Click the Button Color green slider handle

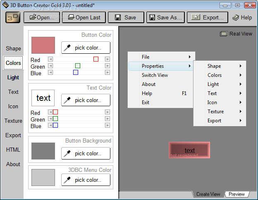click(x=78, y=66)
